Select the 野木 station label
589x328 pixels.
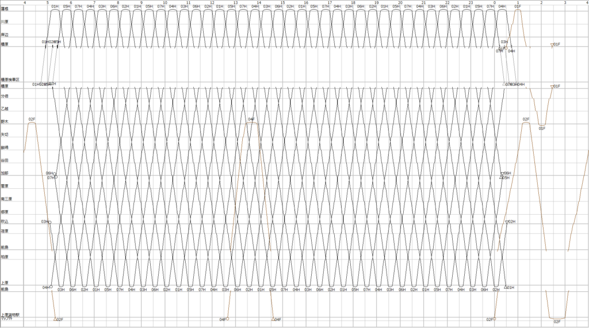(x=5, y=121)
